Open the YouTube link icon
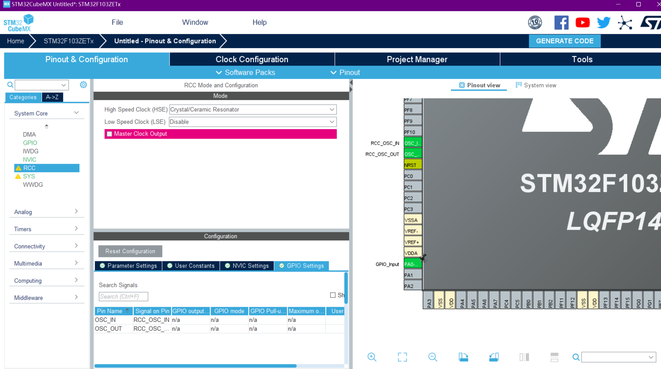Screen dimensions: 661x369 [582, 23]
